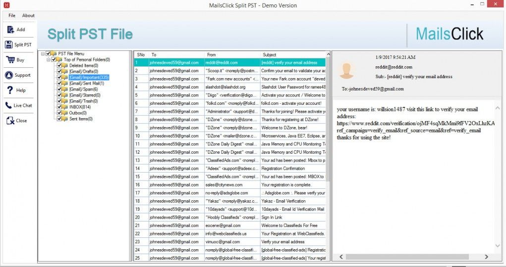Image resolution: width=506 pixels, height=267 pixels.
Task: Select row 17 from no-reply@adsglobe.com
Action: coord(230,193)
